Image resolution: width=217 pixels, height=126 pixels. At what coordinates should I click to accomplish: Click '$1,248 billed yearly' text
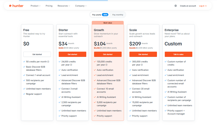109,48
